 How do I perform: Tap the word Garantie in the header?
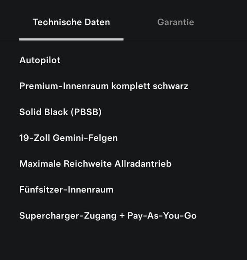pos(175,22)
